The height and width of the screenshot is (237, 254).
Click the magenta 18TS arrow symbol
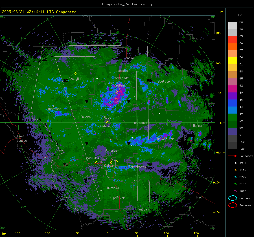[x=233, y=191]
